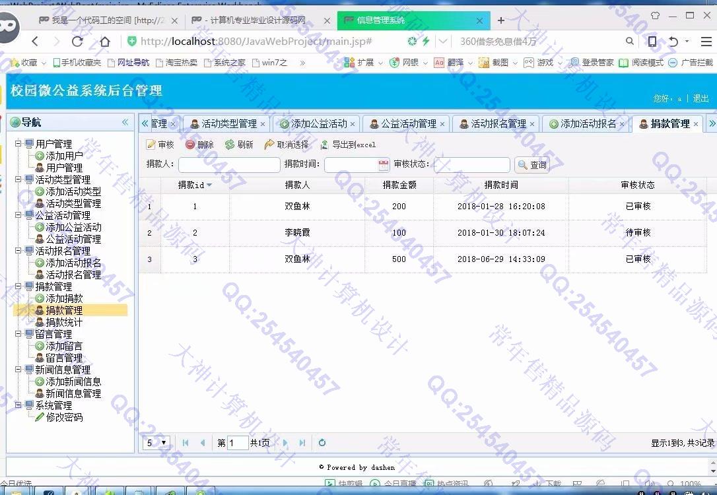Click the 捐款金额 column header
This screenshot has width=717, height=495.
399,185
